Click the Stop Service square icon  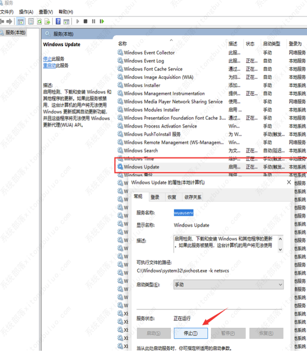point(85,21)
